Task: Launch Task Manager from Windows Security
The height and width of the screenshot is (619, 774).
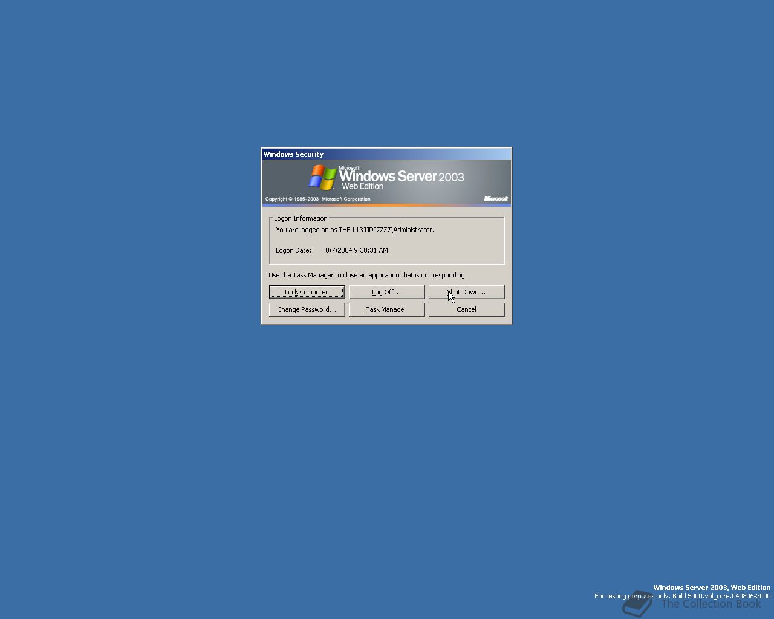Action: [x=386, y=309]
